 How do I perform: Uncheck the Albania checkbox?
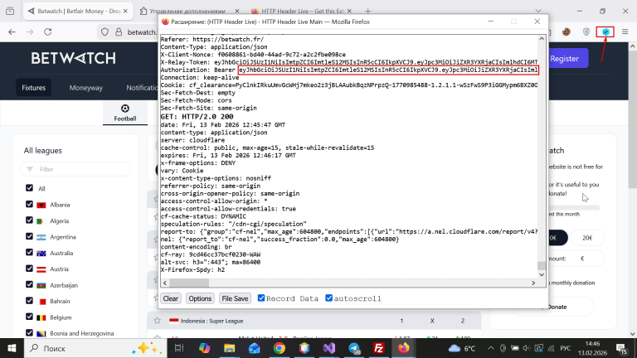click(29, 204)
